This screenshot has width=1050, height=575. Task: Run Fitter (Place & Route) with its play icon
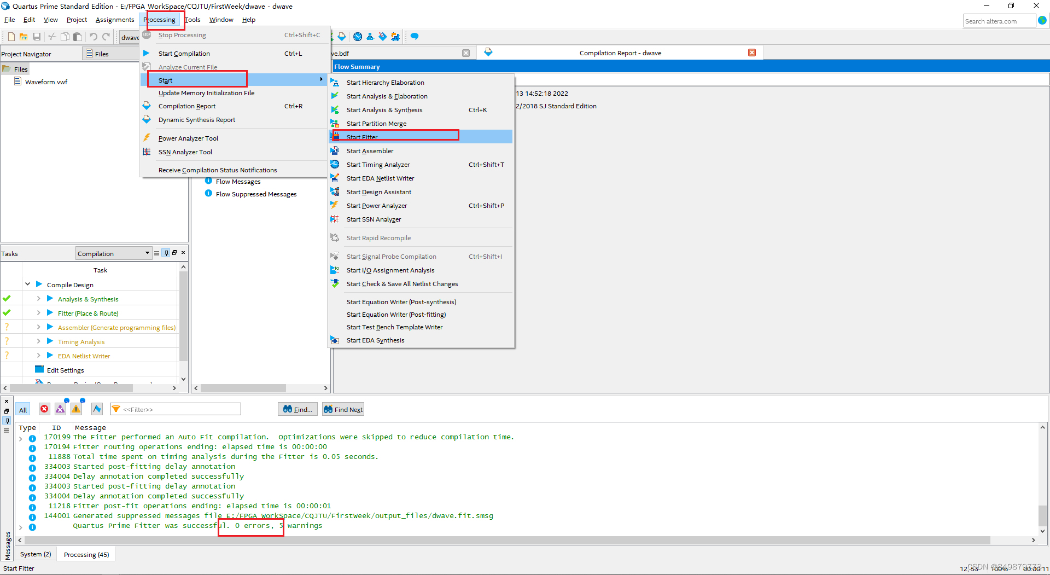[x=50, y=313]
